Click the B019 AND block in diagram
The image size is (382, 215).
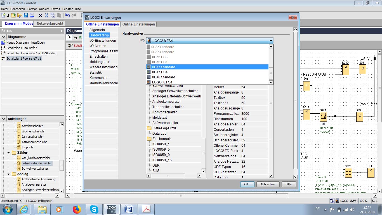346,69
